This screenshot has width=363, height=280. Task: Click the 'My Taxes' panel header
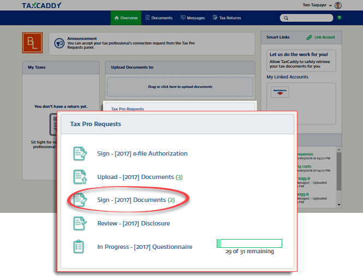(61, 67)
